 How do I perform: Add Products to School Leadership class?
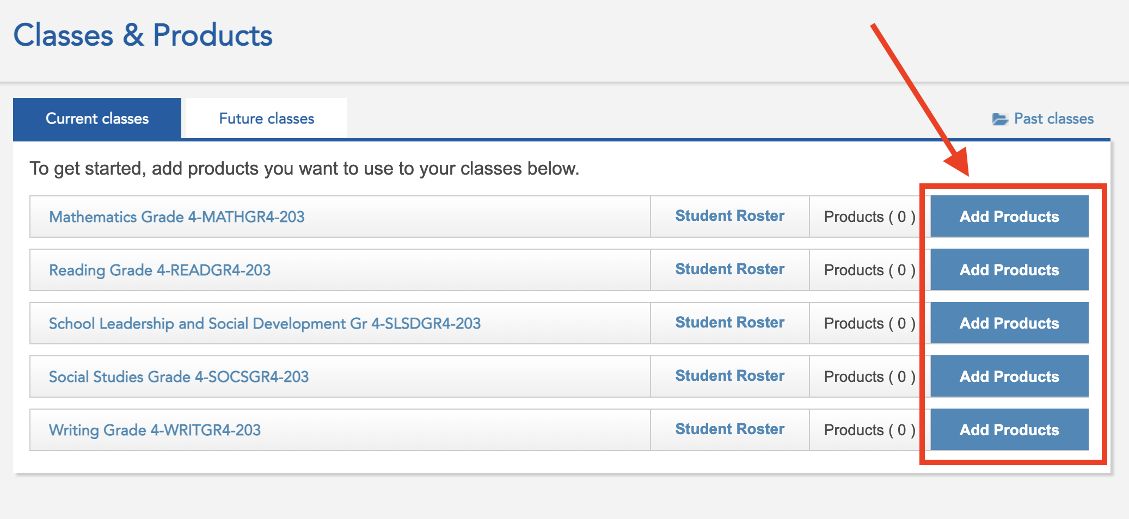tap(1009, 323)
